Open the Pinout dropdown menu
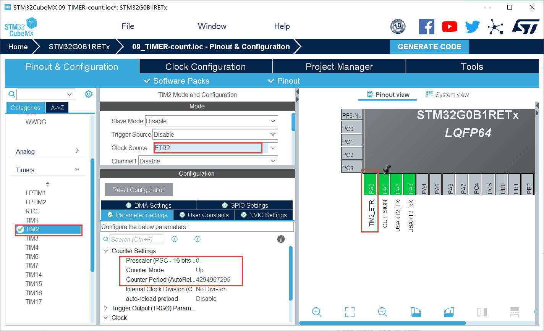The image size is (544, 331). point(283,81)
